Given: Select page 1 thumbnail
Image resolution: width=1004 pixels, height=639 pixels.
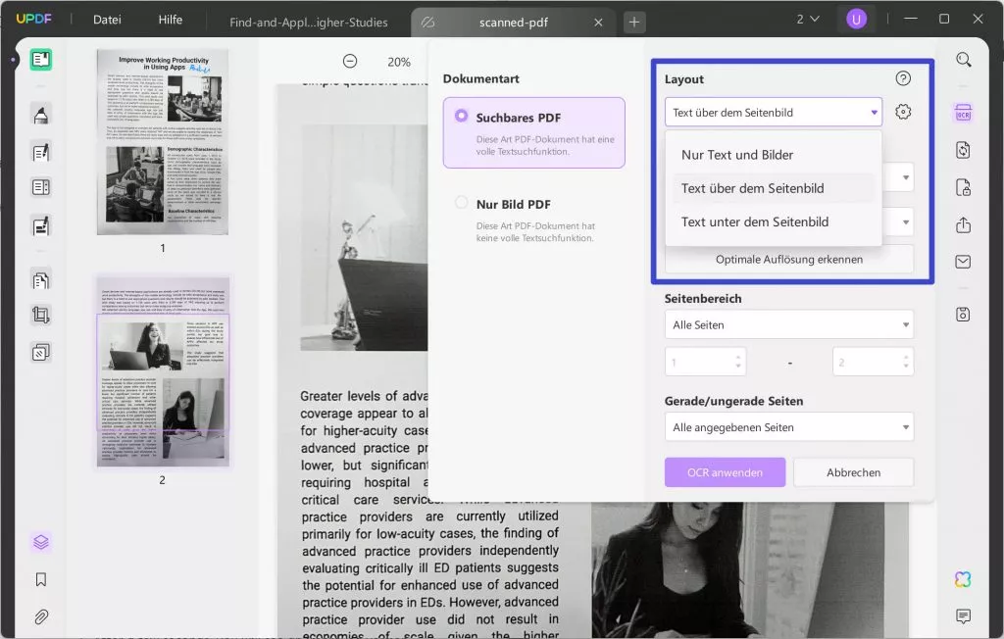Looking at the screenshot, I should (162, 142).
